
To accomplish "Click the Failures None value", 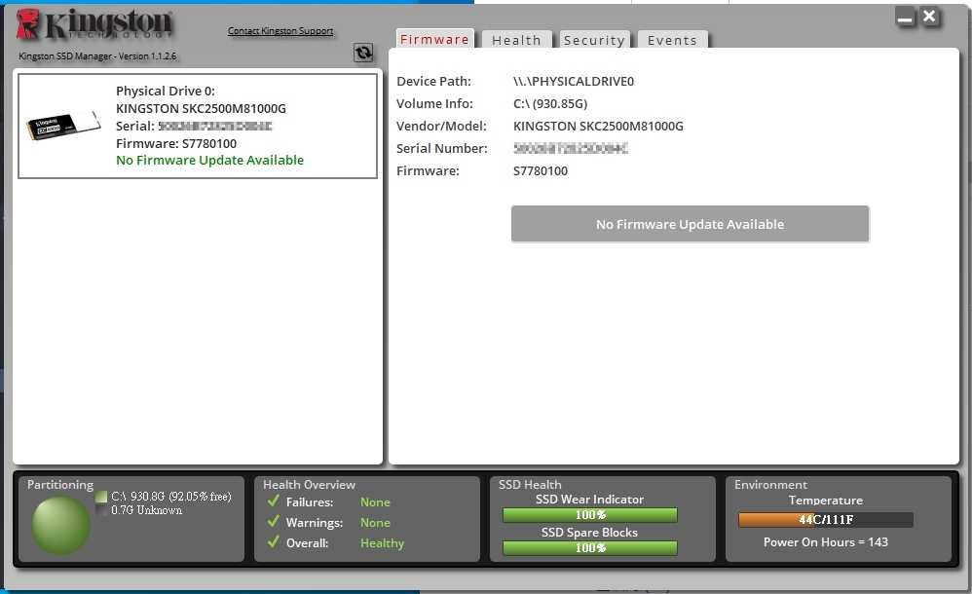I will point(375,502).
